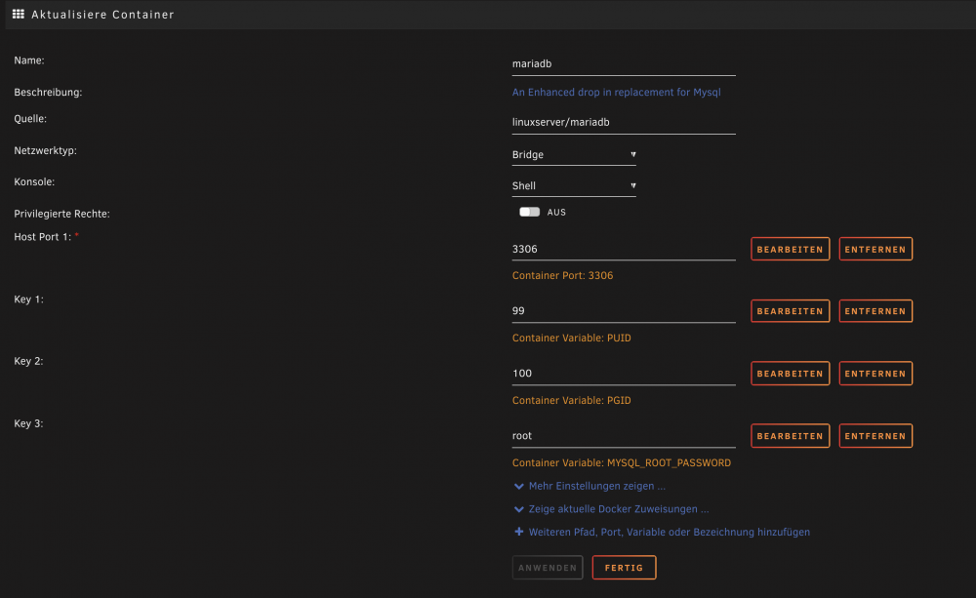Click the grid icon beside Aktualisiere Container
976x598 pixels.
point(18,14)
